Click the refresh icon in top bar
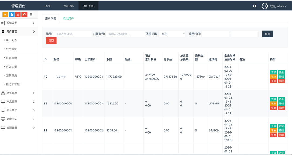 coord(254,5)
